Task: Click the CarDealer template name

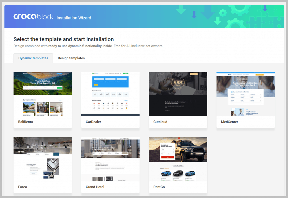Action: pyautogui.click(x=93, y=122)
